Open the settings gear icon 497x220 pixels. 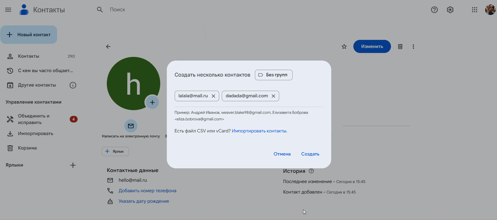450,10
